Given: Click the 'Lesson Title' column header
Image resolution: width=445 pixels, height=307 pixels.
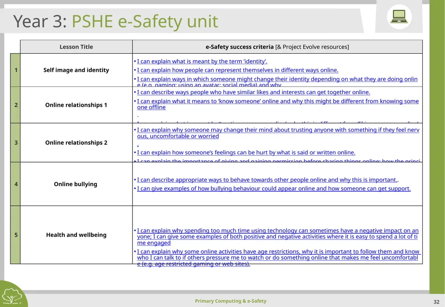Looking at the screenshot, I should pos(76,47).
